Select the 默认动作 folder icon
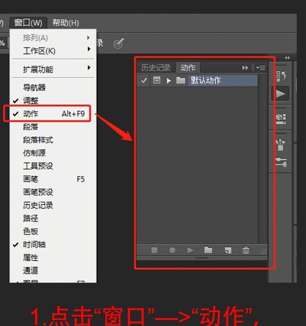 point(181,80)
